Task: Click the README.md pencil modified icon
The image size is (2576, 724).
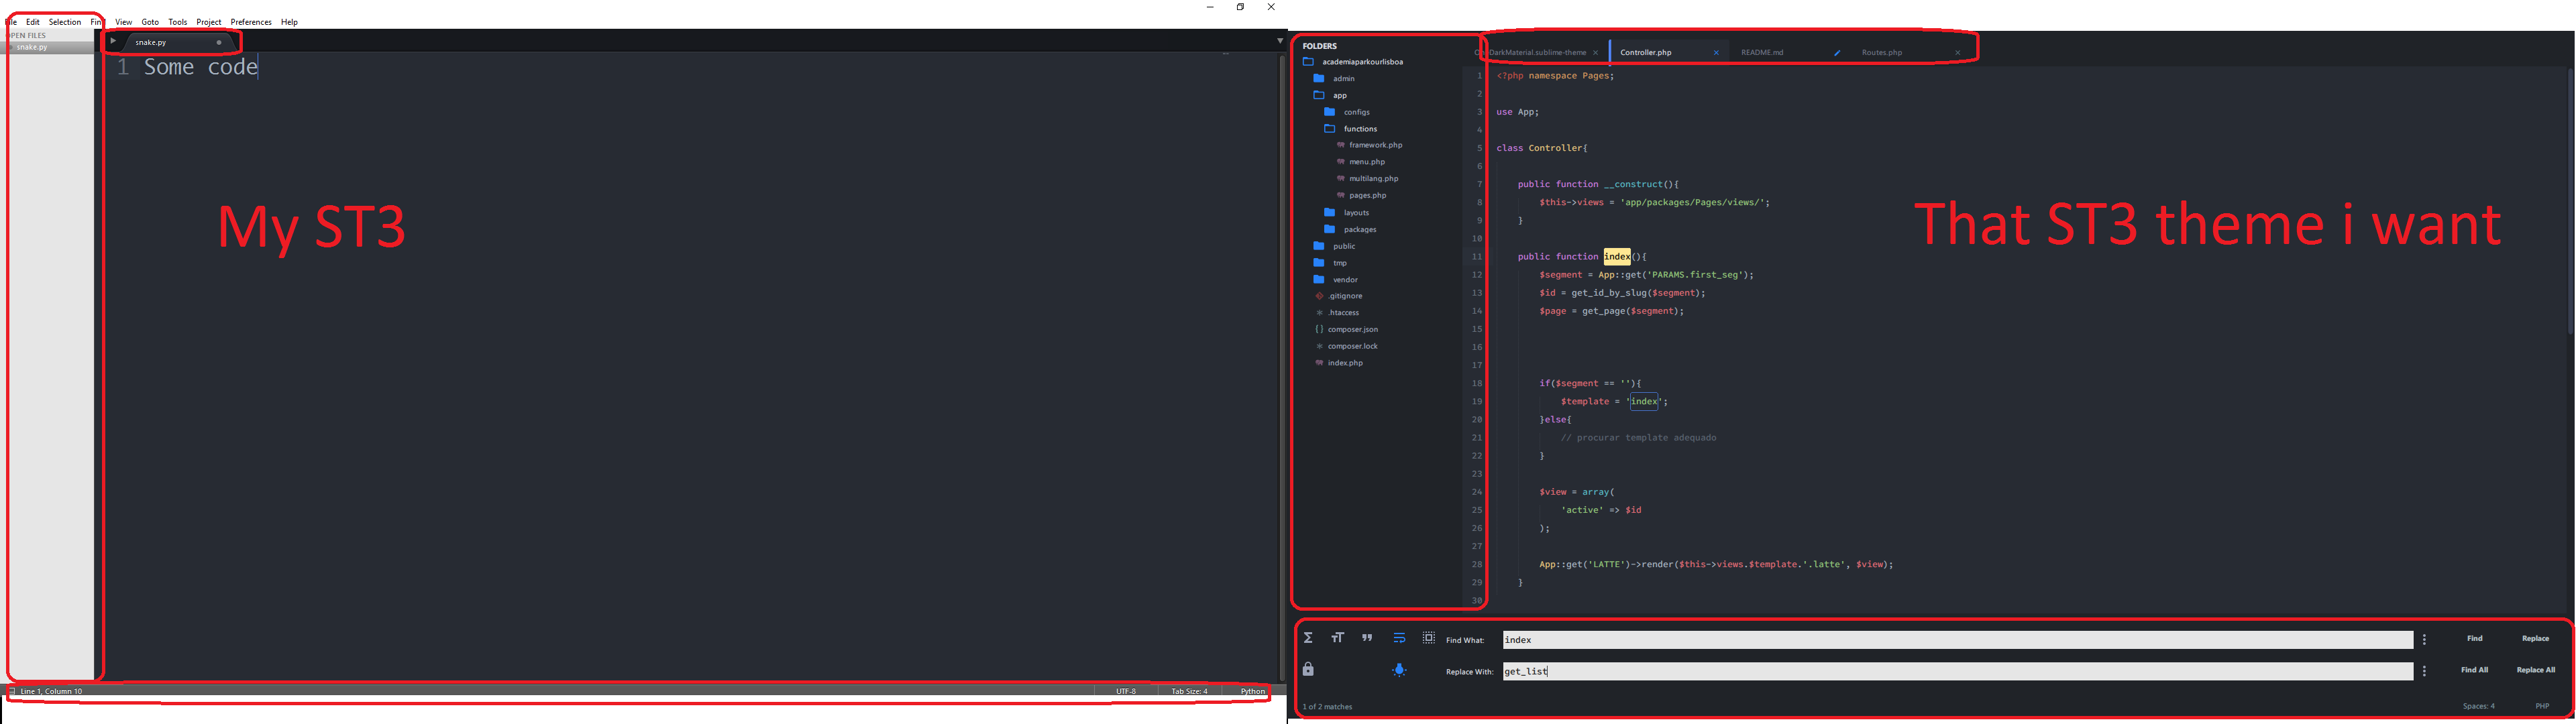Action: (x=1837, y=53)
